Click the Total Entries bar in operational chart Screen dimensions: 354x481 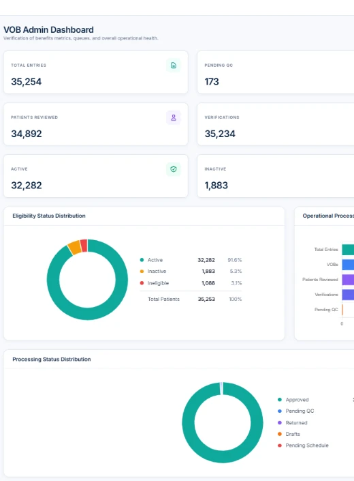[348, 250]
